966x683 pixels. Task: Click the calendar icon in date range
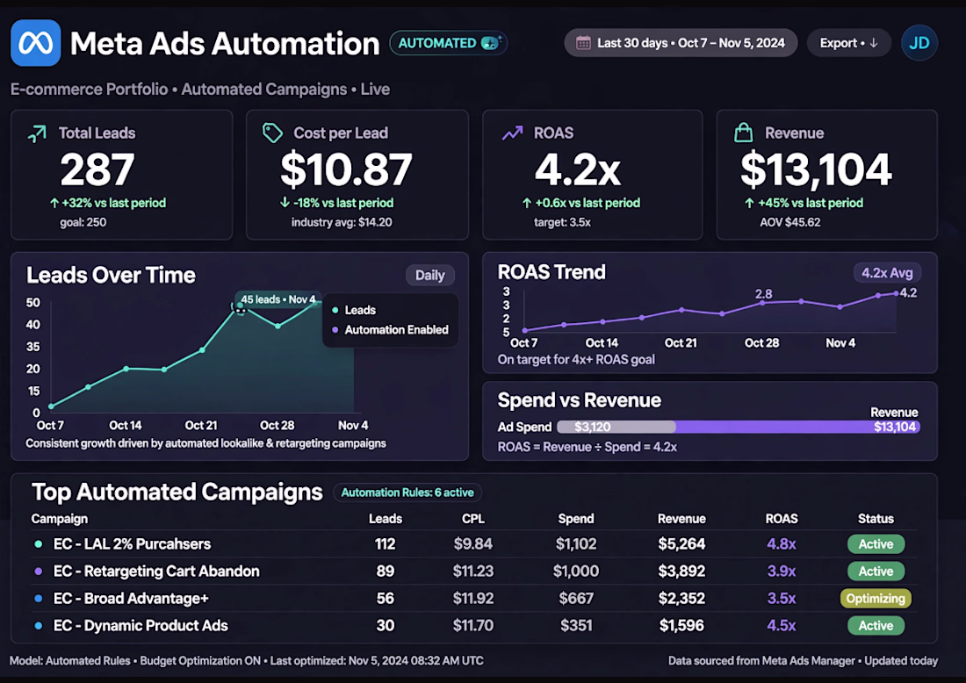pyautogui.click(x=583, y=43)
